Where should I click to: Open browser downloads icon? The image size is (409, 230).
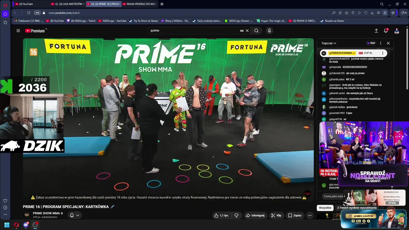pyautogui.click(x=372, y=13)
